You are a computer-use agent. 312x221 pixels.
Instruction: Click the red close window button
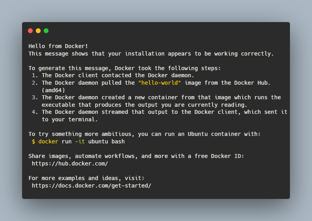point(30,31)
